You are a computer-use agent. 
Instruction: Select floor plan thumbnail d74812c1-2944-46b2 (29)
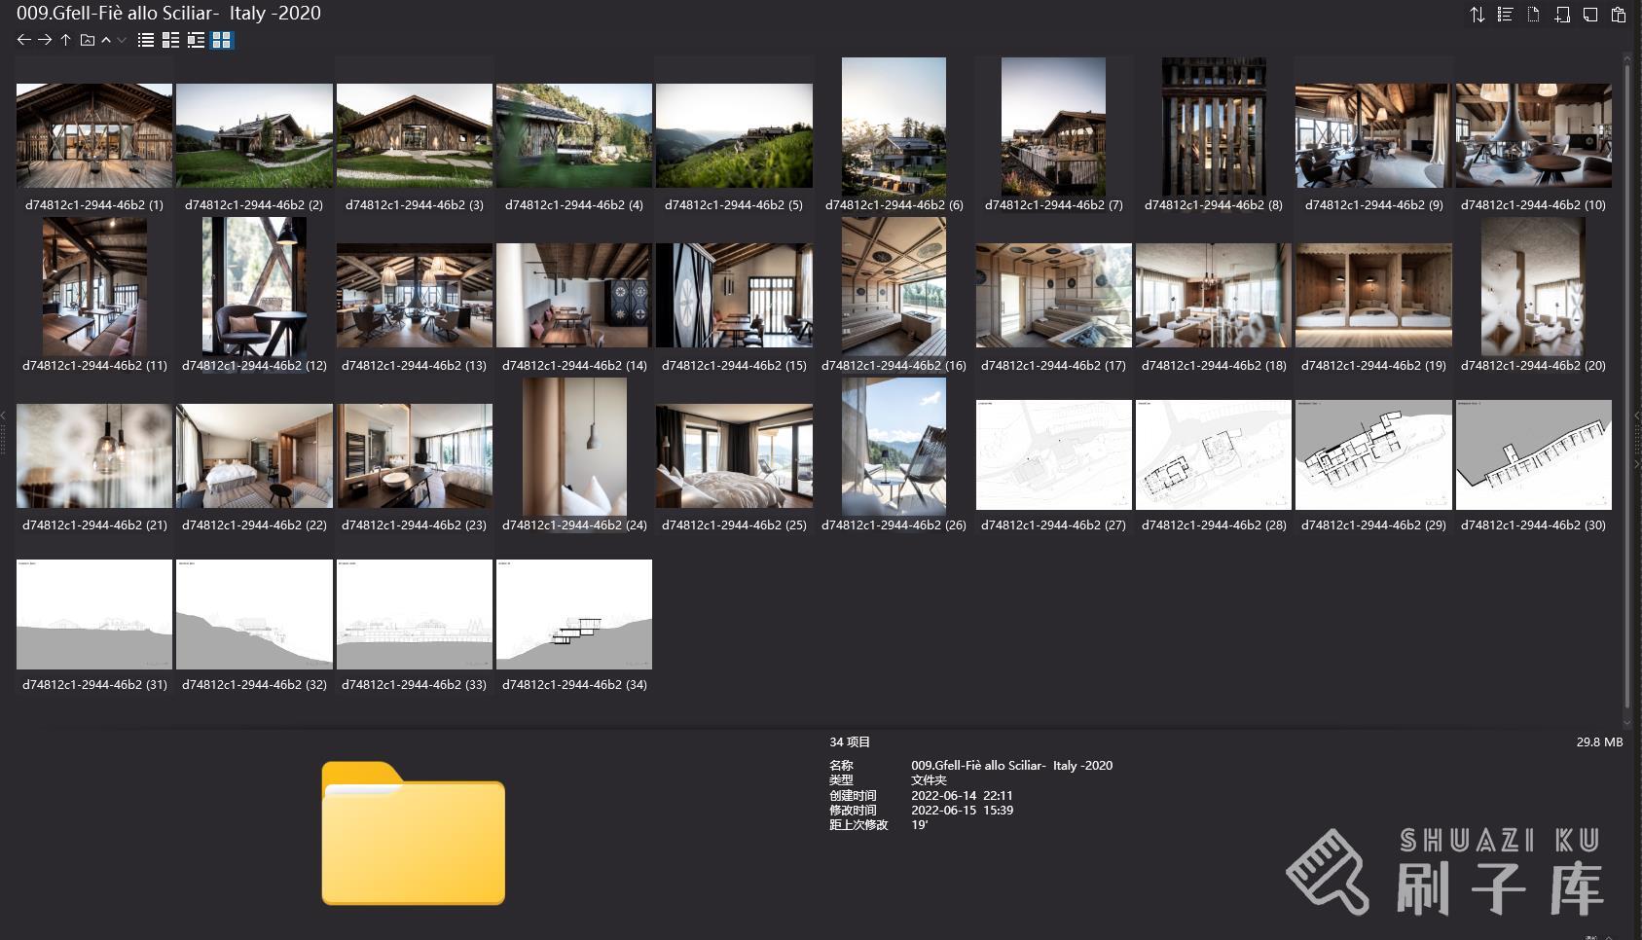click(1372, 454)
